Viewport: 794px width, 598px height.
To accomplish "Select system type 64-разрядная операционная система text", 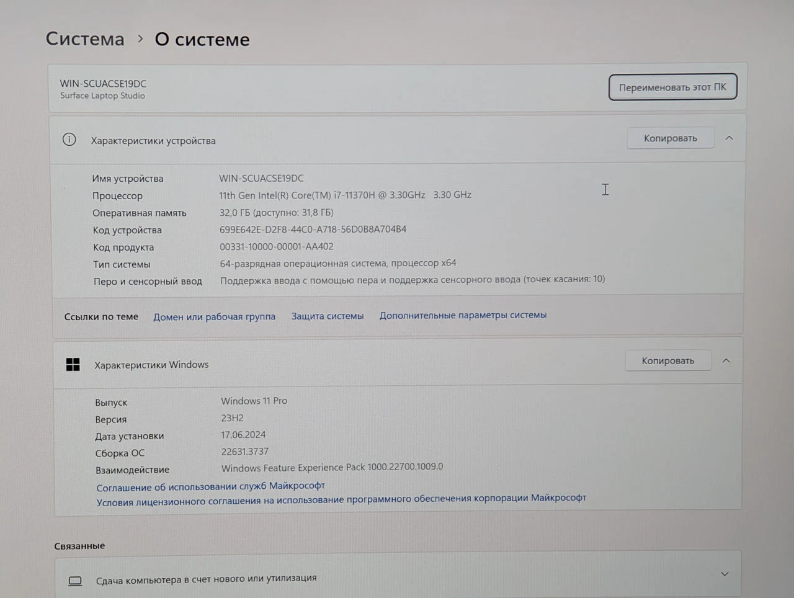I will click(x=338, y=263).
